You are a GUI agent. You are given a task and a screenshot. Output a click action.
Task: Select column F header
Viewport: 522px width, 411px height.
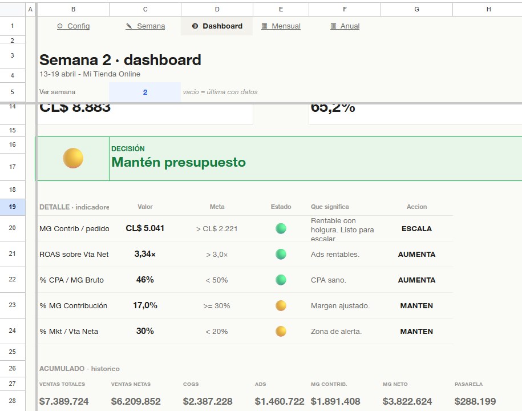(345, 9)
